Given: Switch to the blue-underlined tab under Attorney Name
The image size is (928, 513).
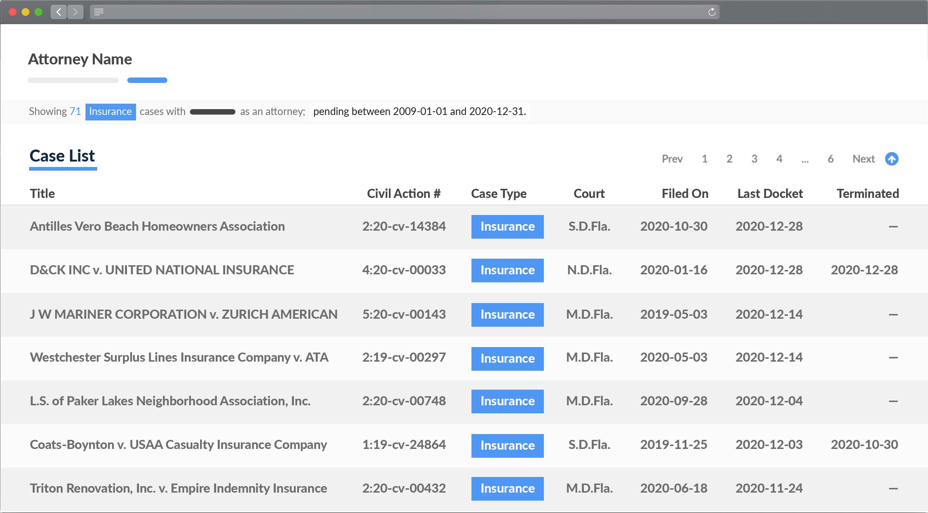Looking at the screenshot, I should pos(147,80).
